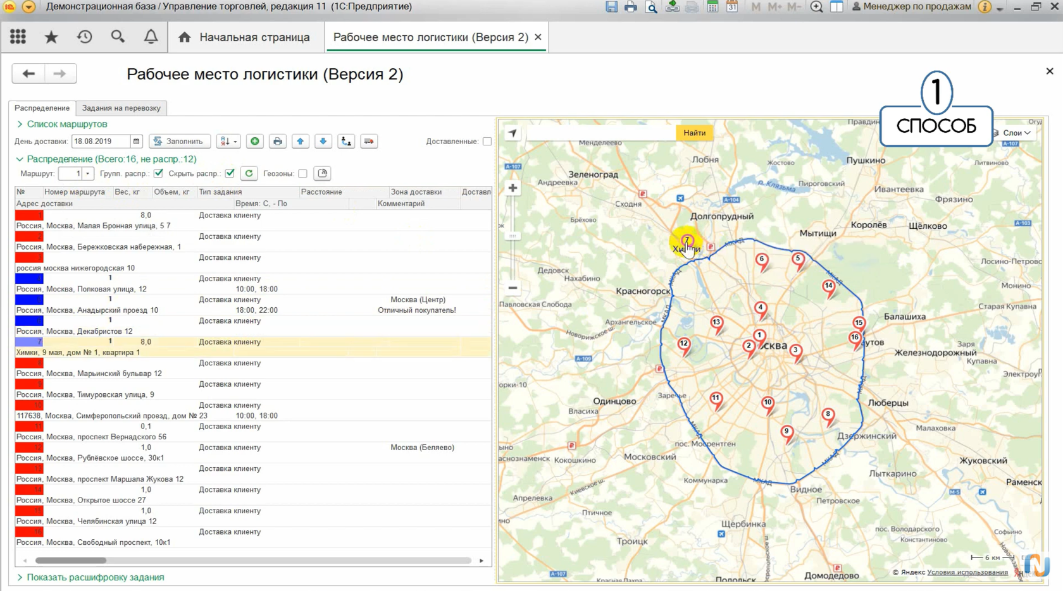Click the route points icon button
1063x591 pixels.
pos(346,142)
